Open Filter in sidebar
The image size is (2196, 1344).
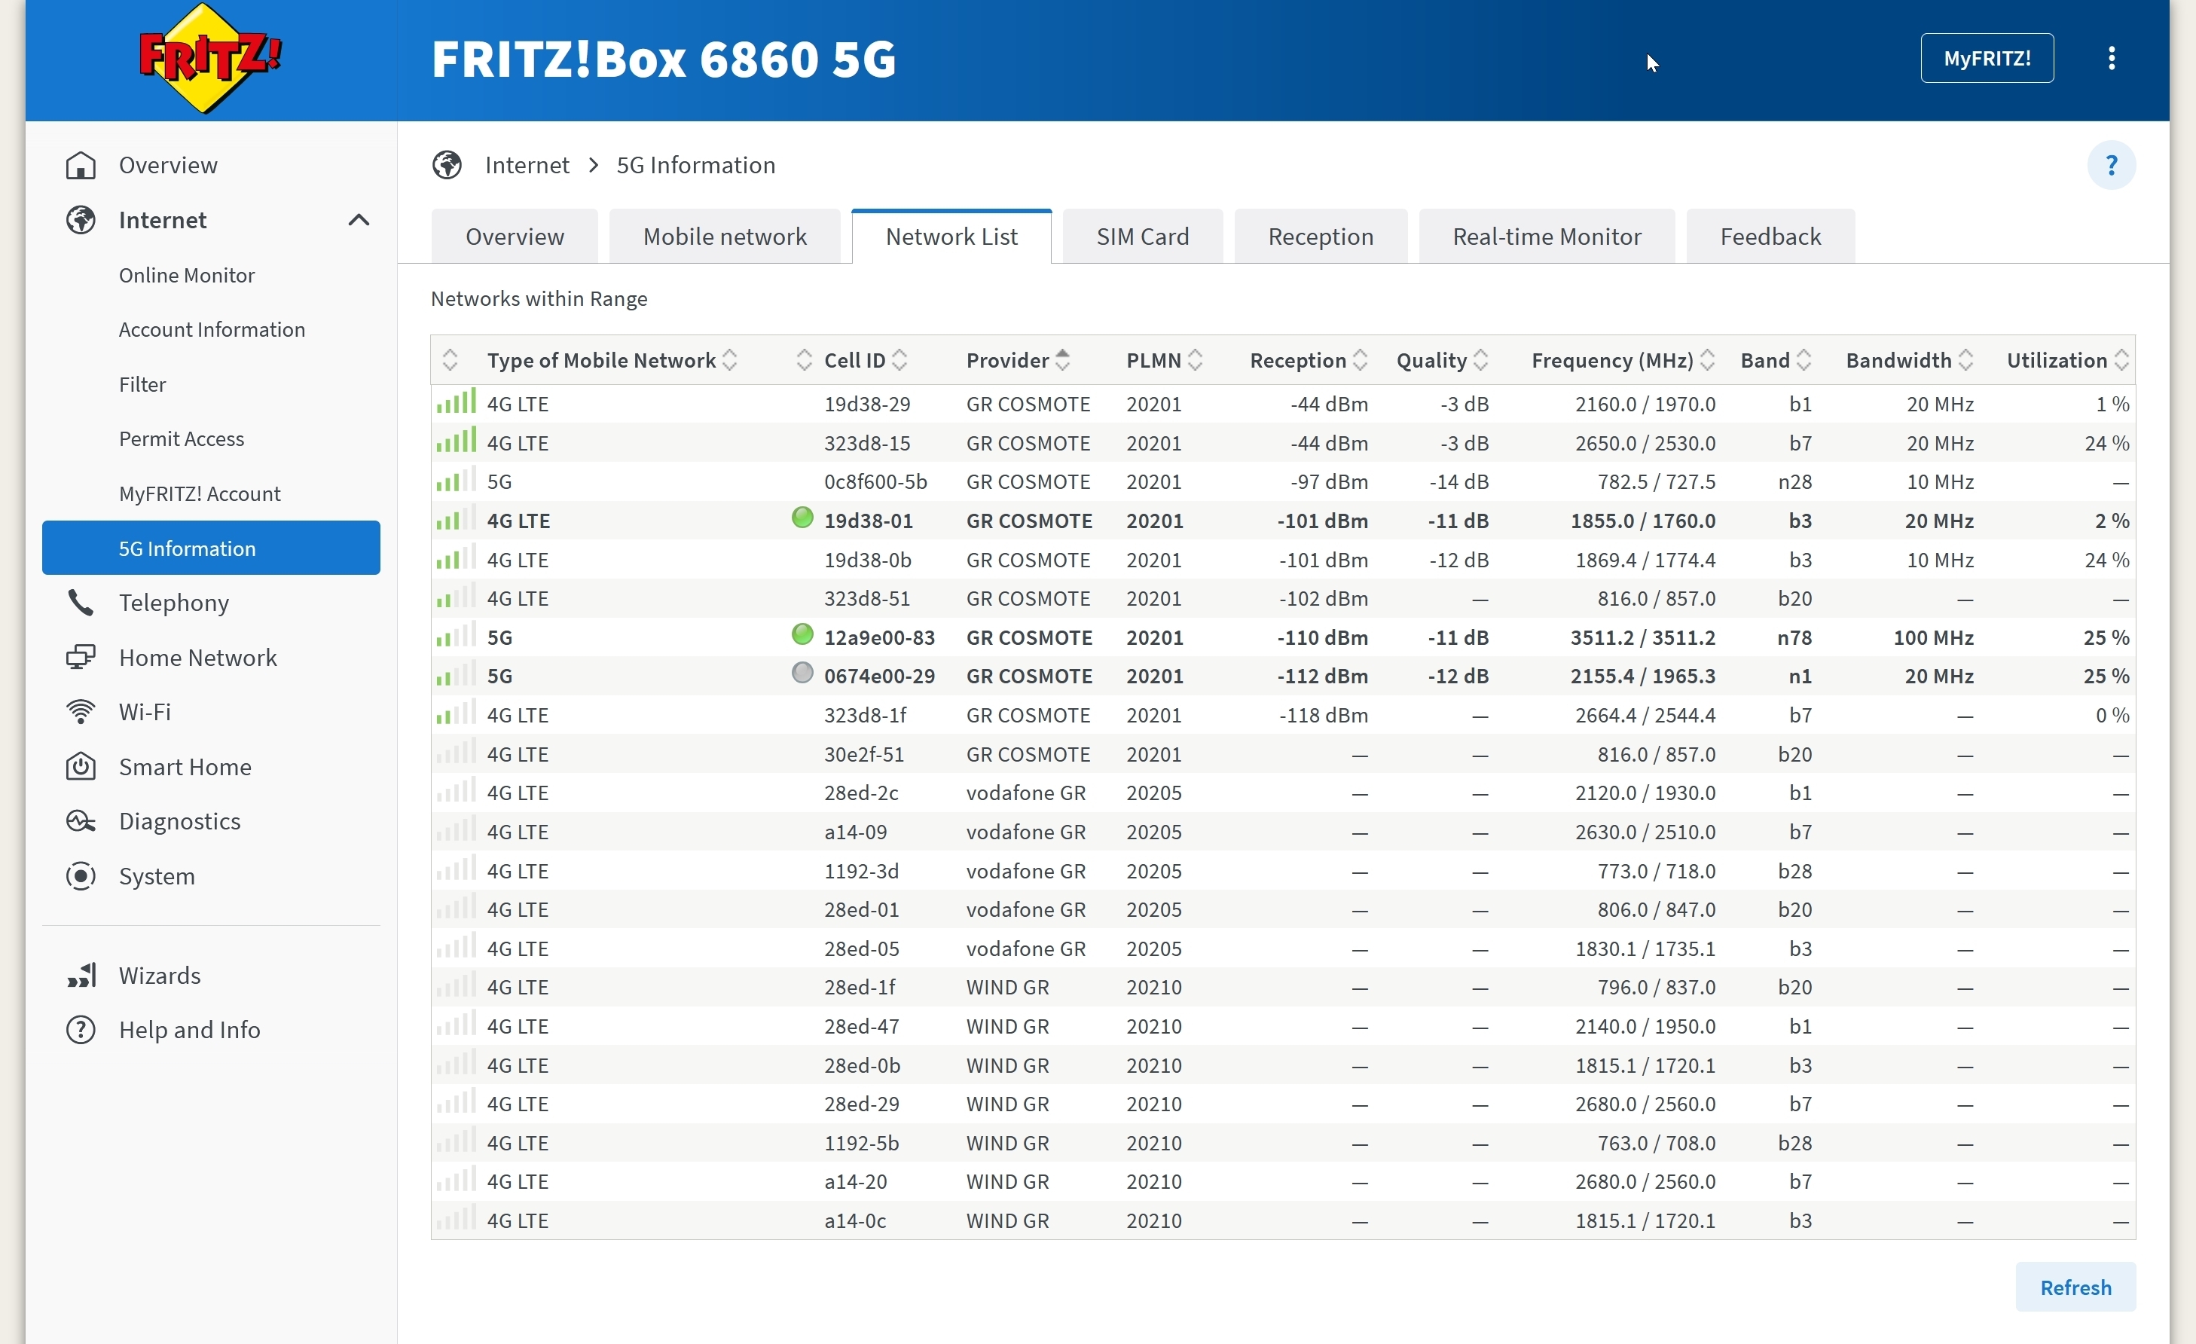pos(142,384)
